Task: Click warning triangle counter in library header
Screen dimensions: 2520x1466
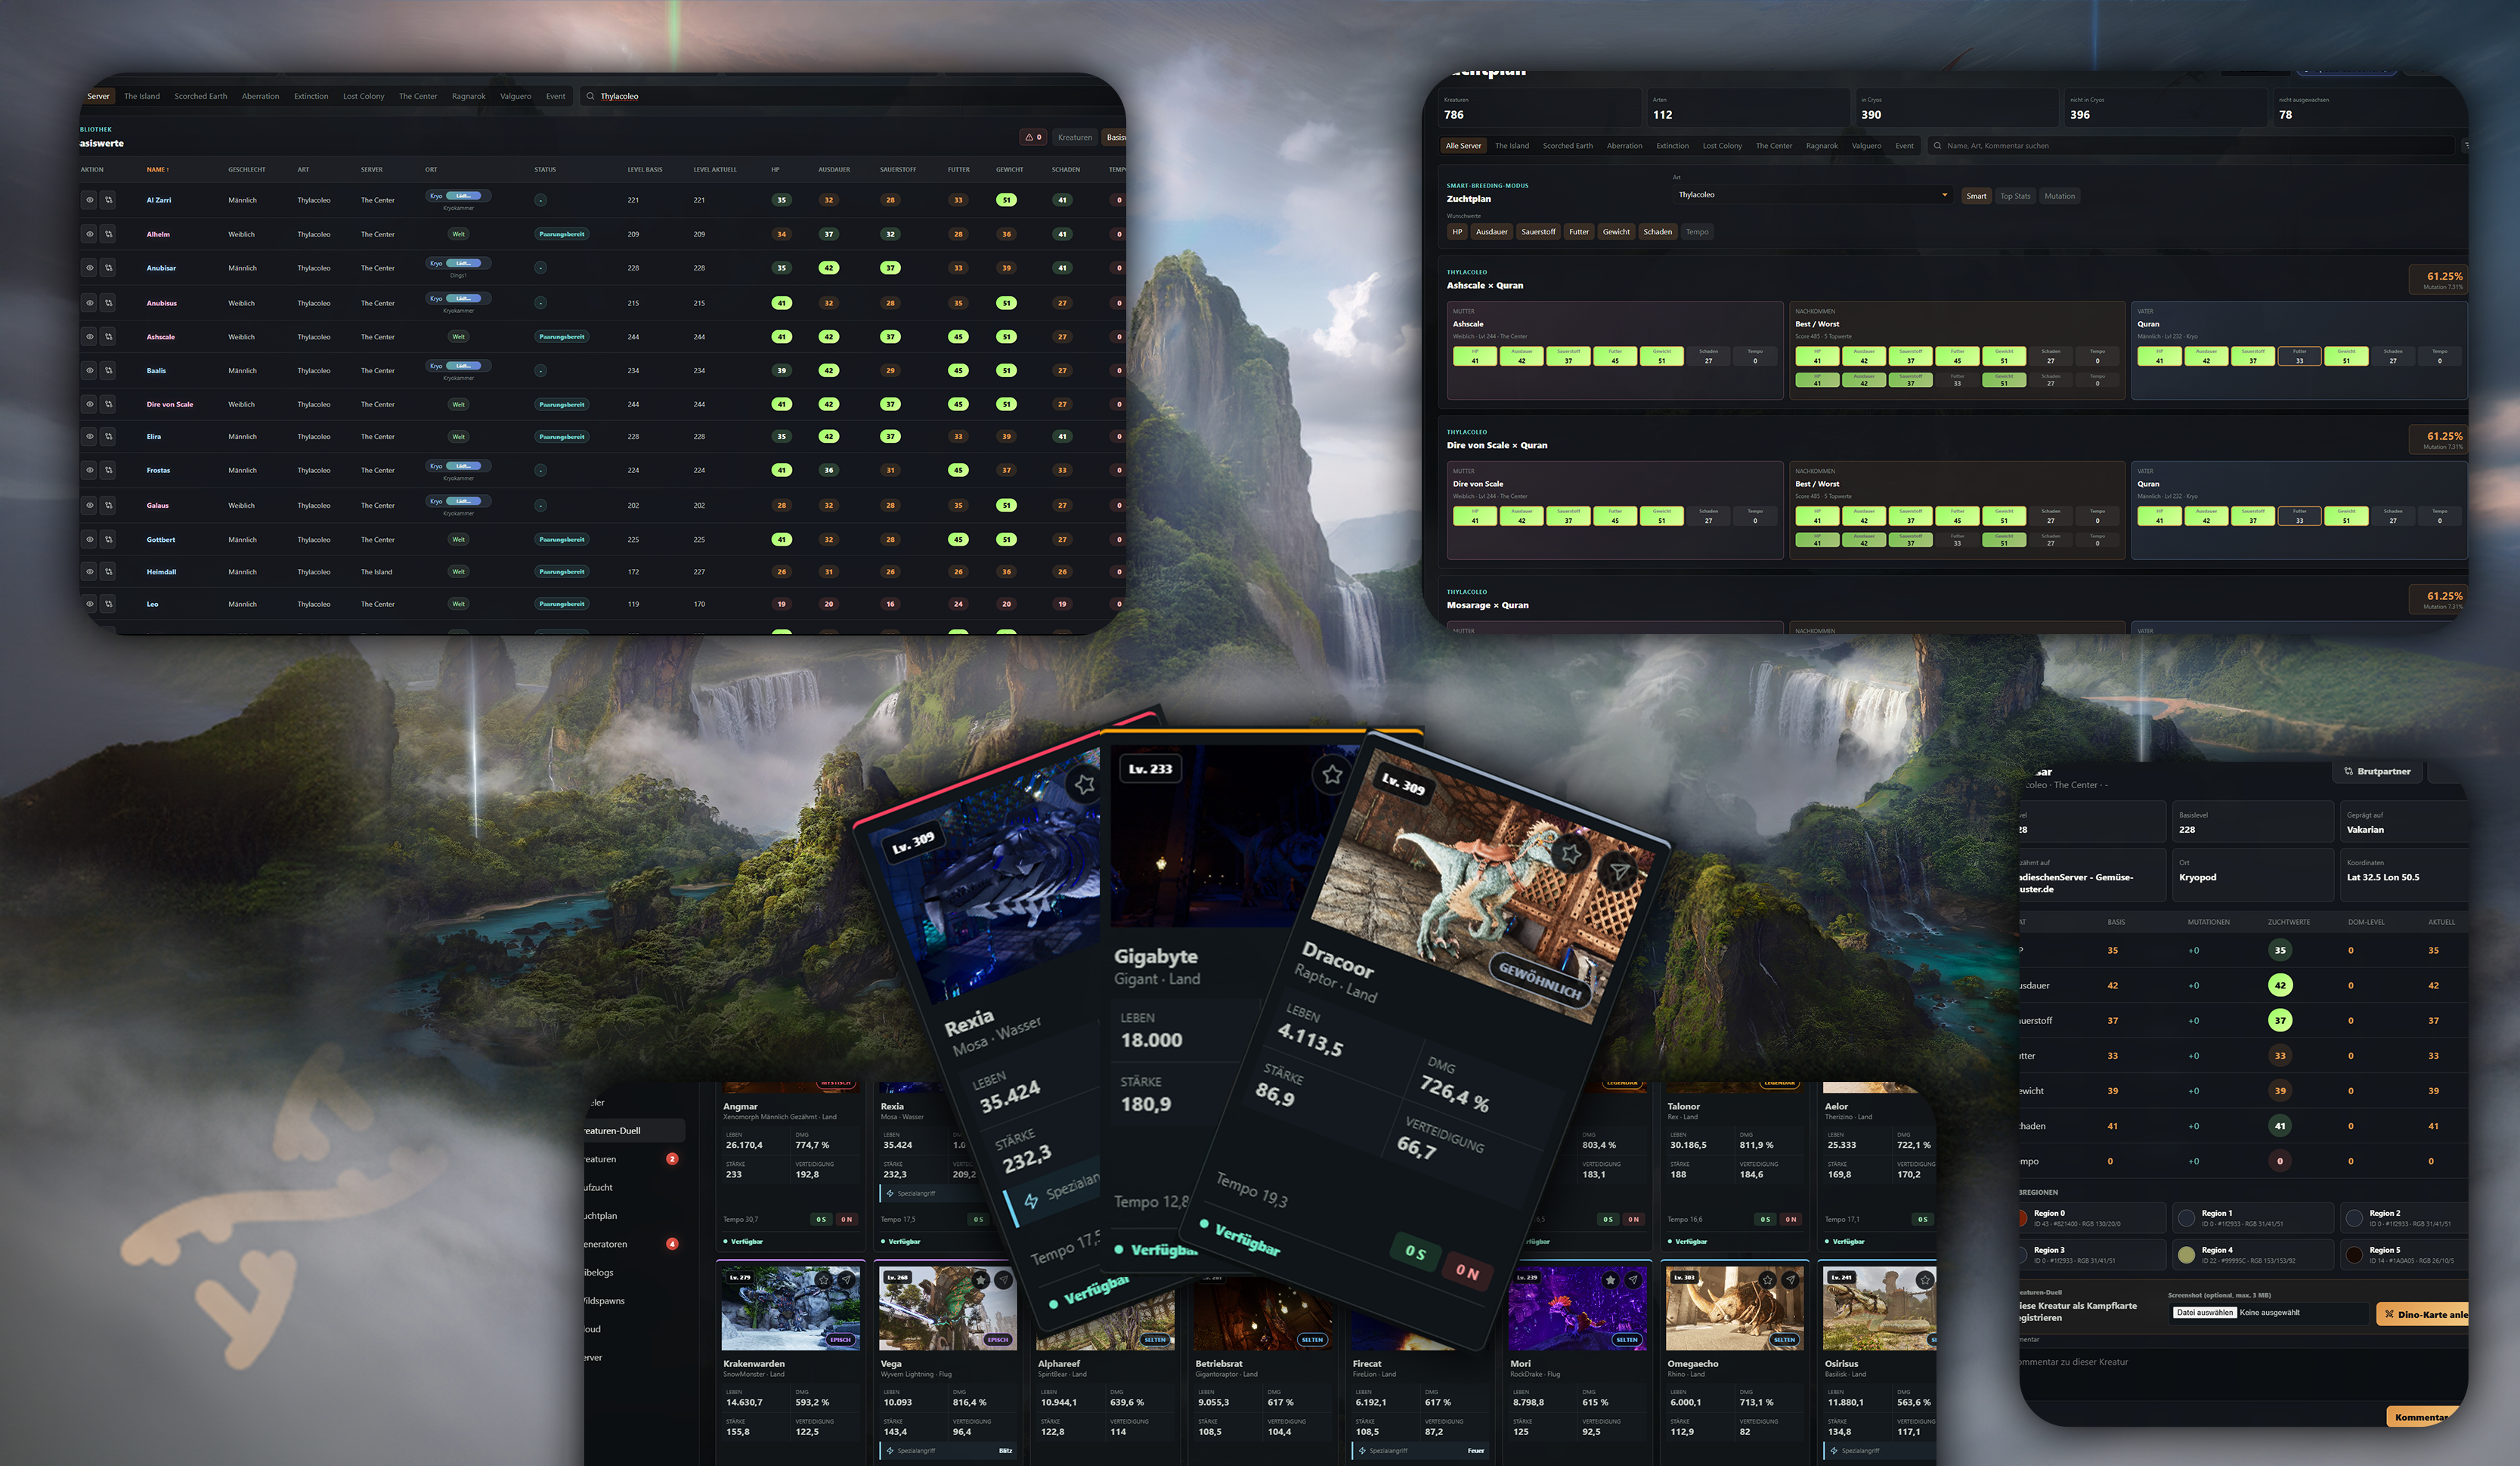Action: point(1033,137)
